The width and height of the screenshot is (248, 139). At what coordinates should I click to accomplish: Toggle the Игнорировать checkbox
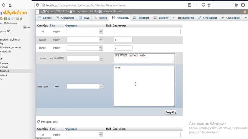coord(39,122)
